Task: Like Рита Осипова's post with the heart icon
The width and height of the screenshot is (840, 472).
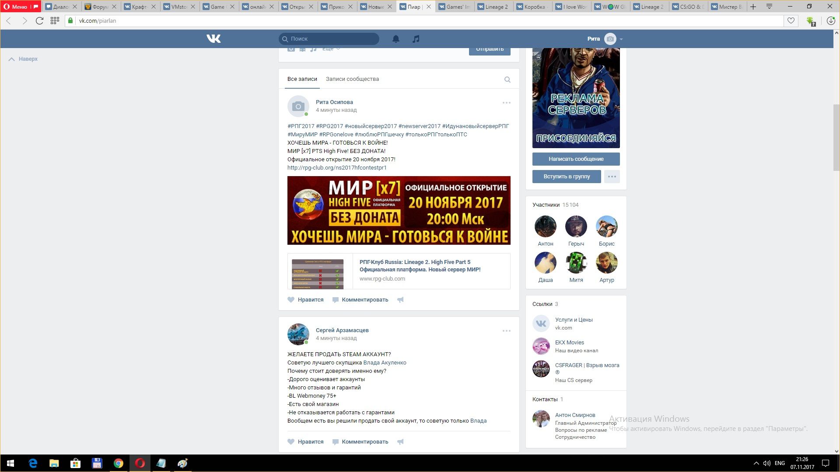Action: coord(291,300)
